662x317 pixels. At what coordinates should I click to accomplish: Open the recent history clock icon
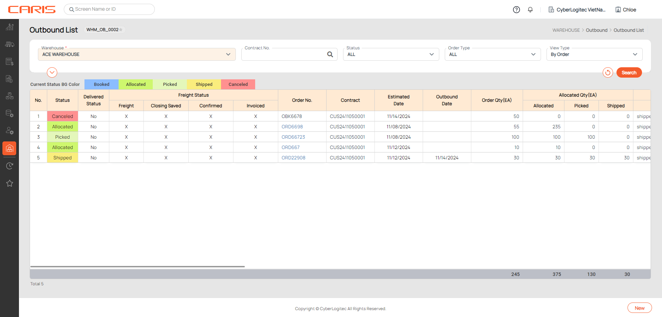click(10, 166)
